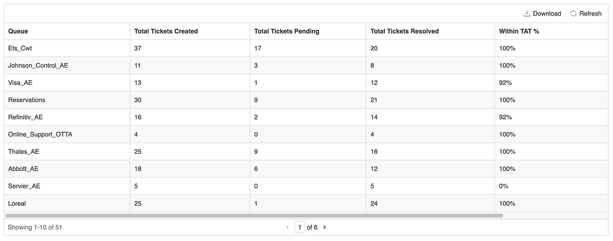613x241 pixels.
Task: Click the Total Tickets Resolved header
Action: coord(405,31)
